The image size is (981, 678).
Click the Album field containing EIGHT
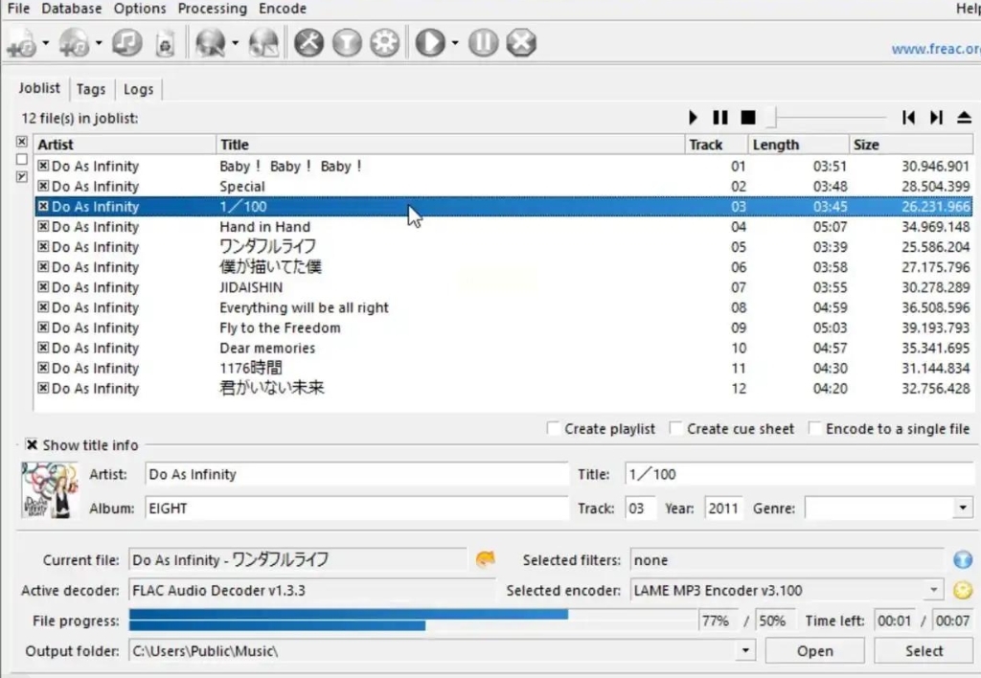point(356,508)
